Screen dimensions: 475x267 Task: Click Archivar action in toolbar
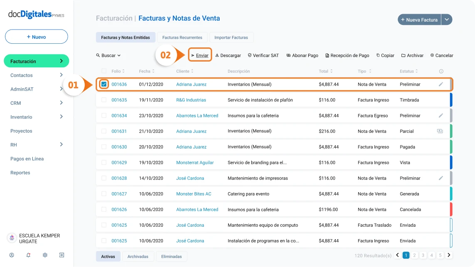coord(412,55)
